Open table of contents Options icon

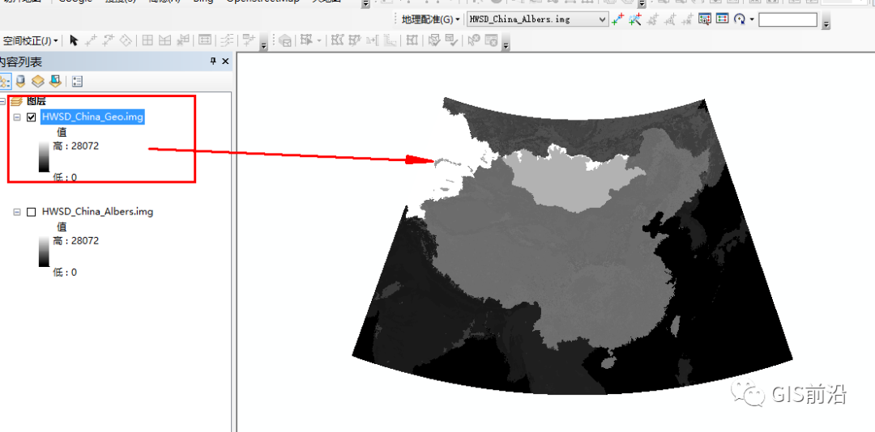tap(77, 82)
